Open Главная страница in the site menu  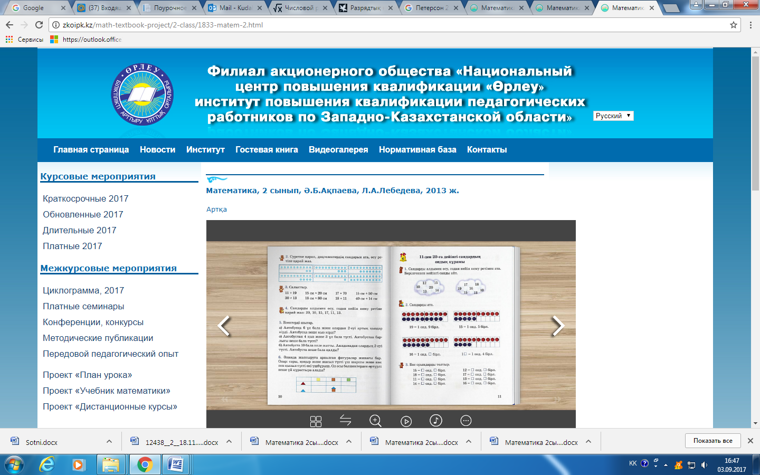(x=91, y=150)
